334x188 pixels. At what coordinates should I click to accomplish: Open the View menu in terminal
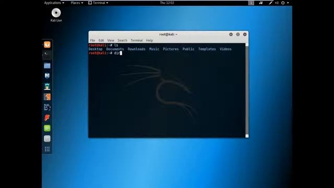(111, 40)
